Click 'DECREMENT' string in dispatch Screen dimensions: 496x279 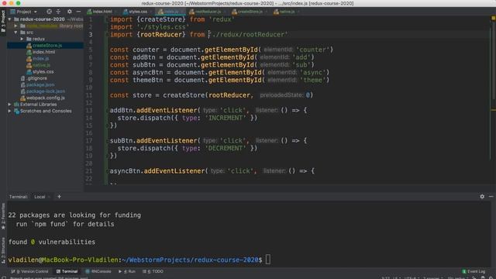coord(226,148)
